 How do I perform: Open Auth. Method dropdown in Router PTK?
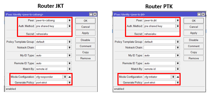tap(178, 26)
